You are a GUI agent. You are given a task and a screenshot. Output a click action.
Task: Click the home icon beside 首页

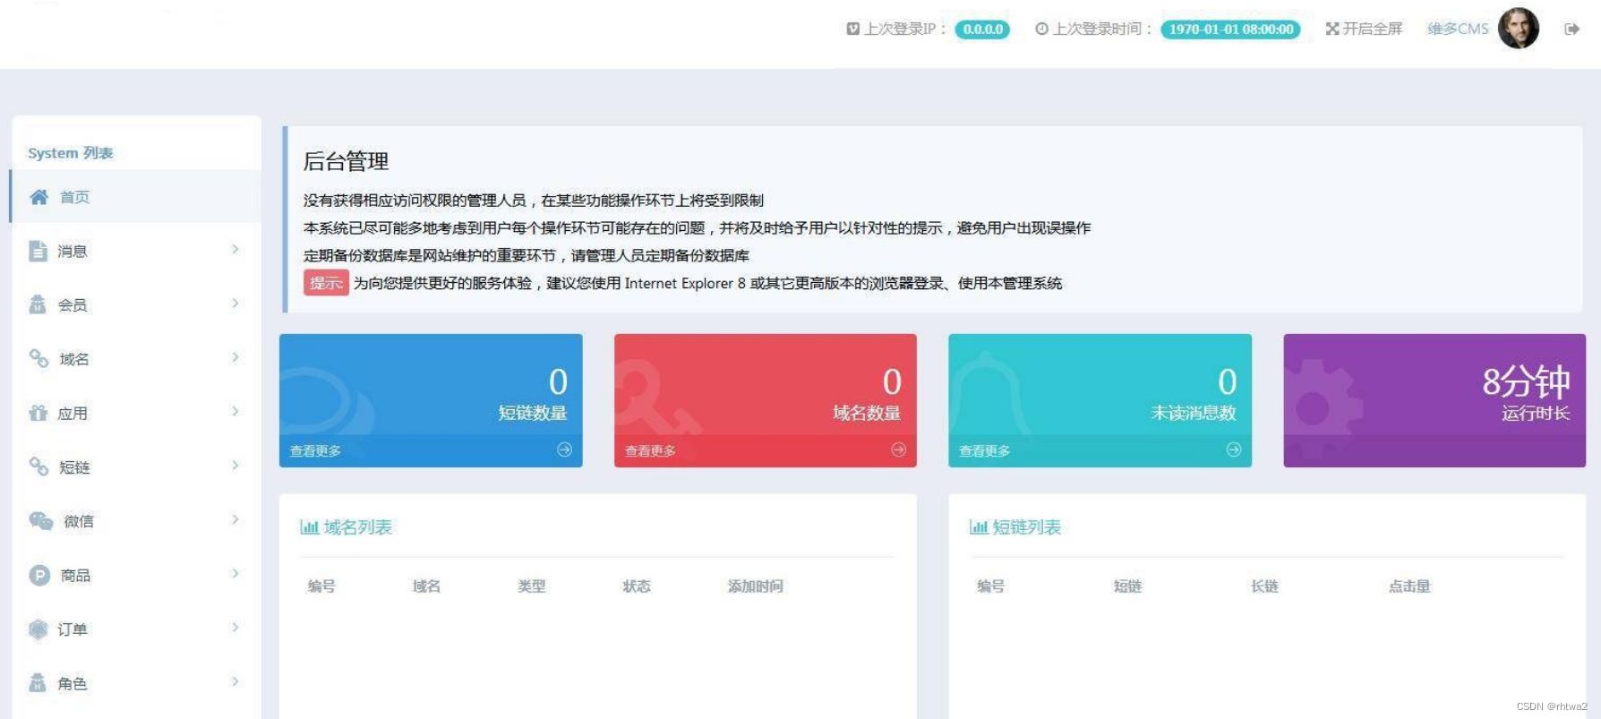point(39,197)
